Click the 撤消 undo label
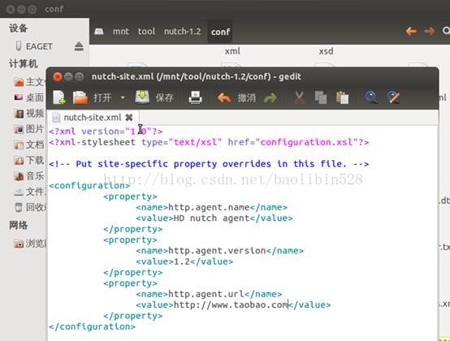The height and width of the screenshot is (341, 450). coord(246,97)
